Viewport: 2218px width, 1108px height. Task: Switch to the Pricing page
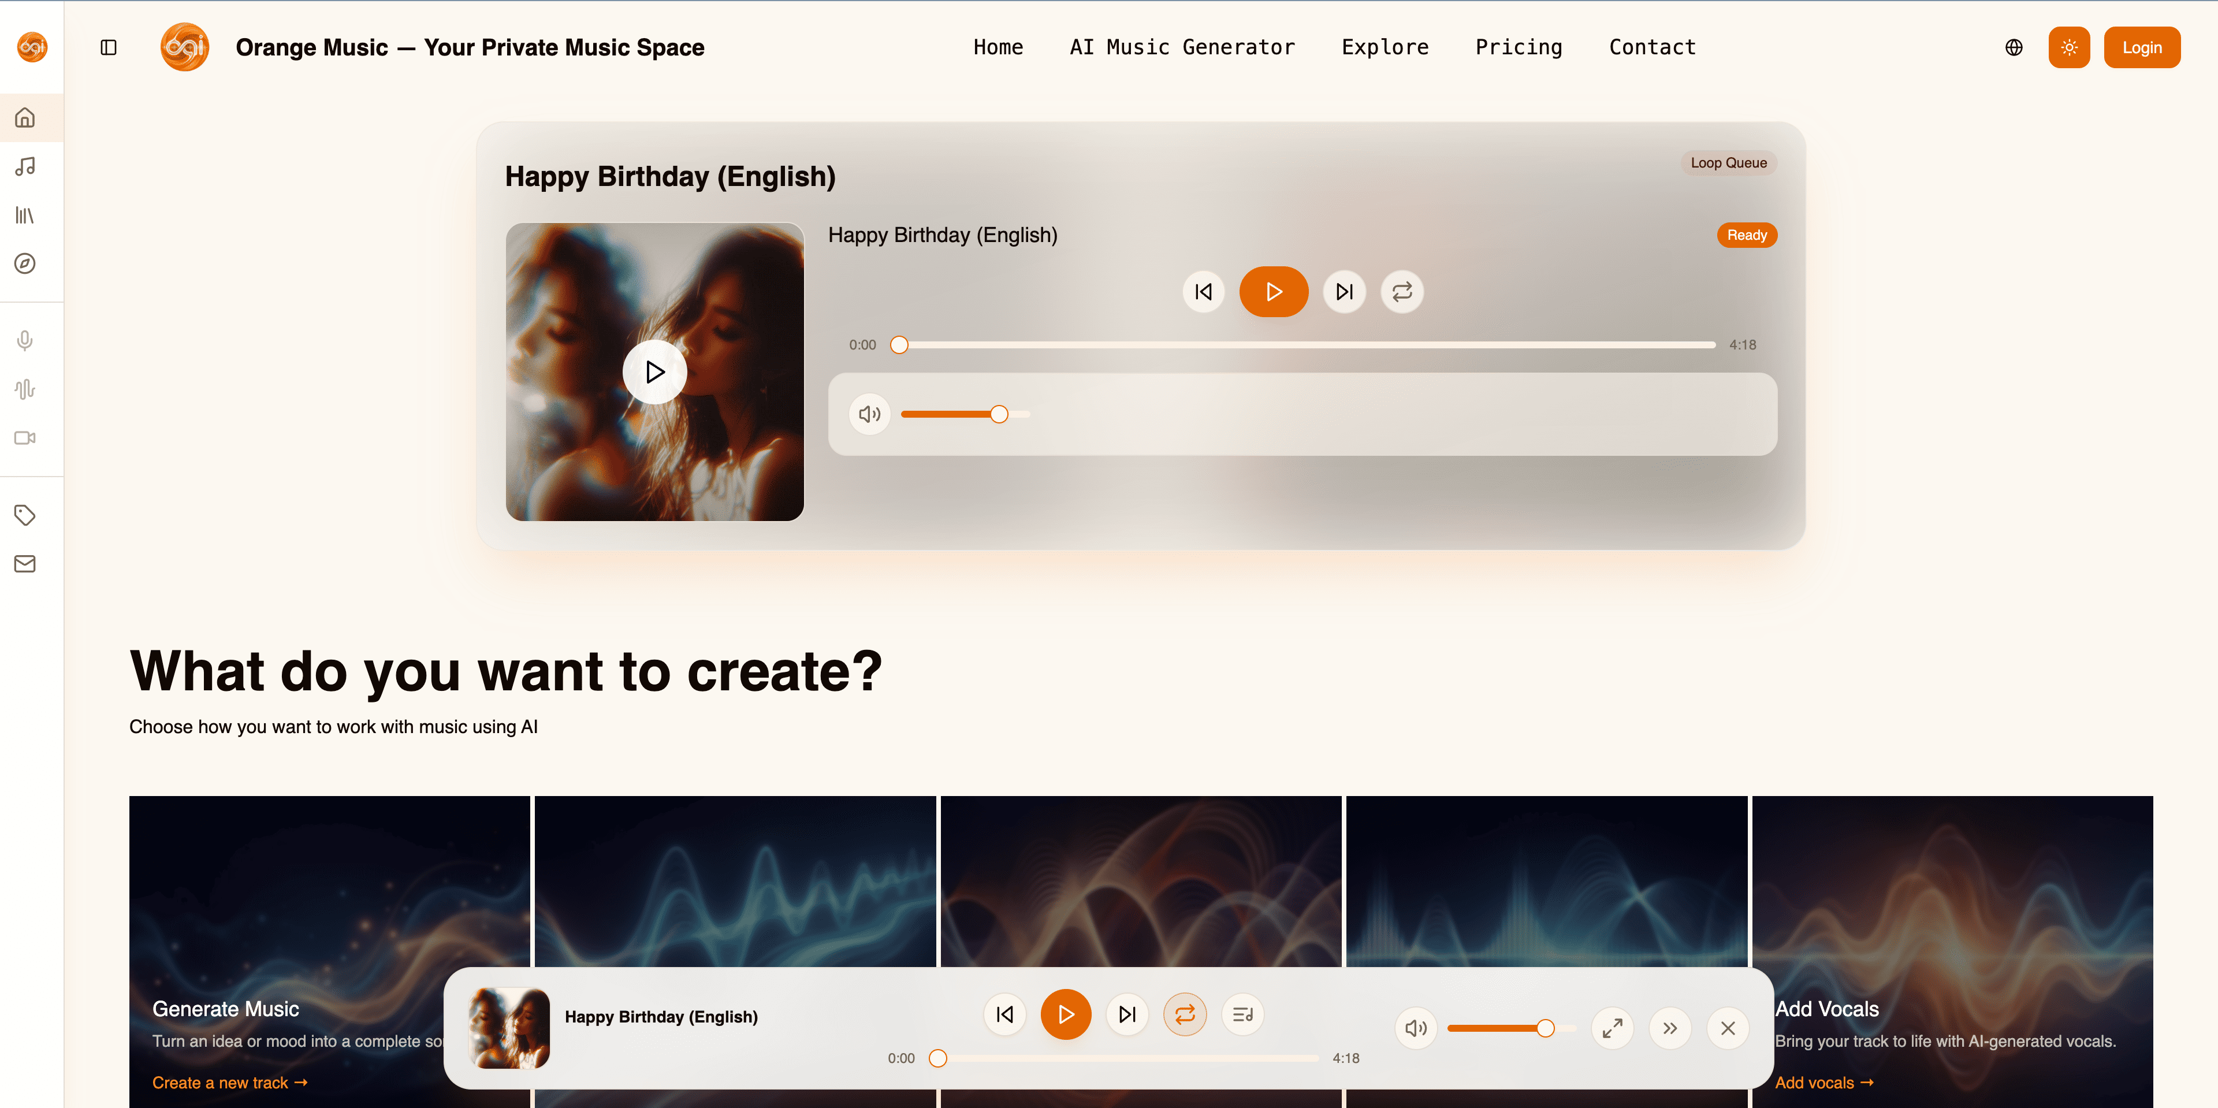[x=1519, y=47]
